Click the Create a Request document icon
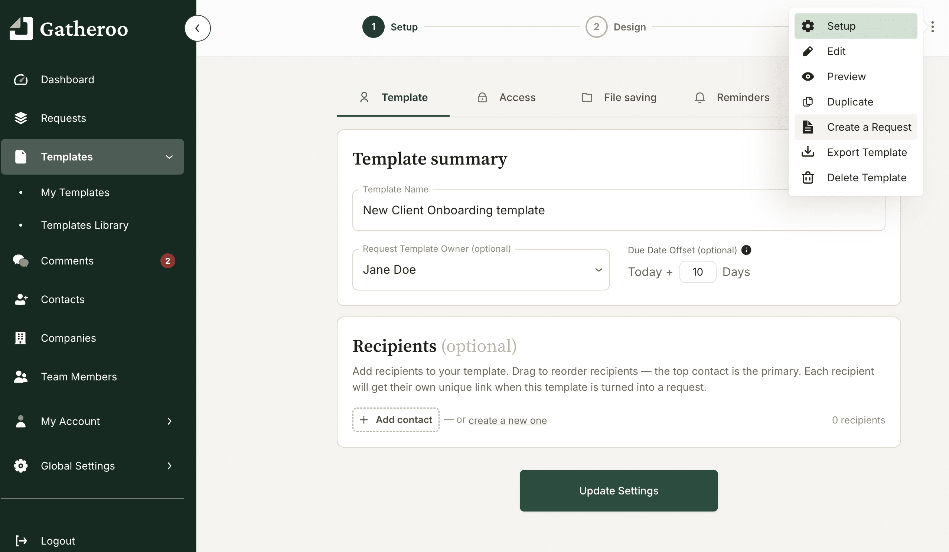The height and width of the screenshot is (552, 949). pyautogui.click(x=808, y=127)
